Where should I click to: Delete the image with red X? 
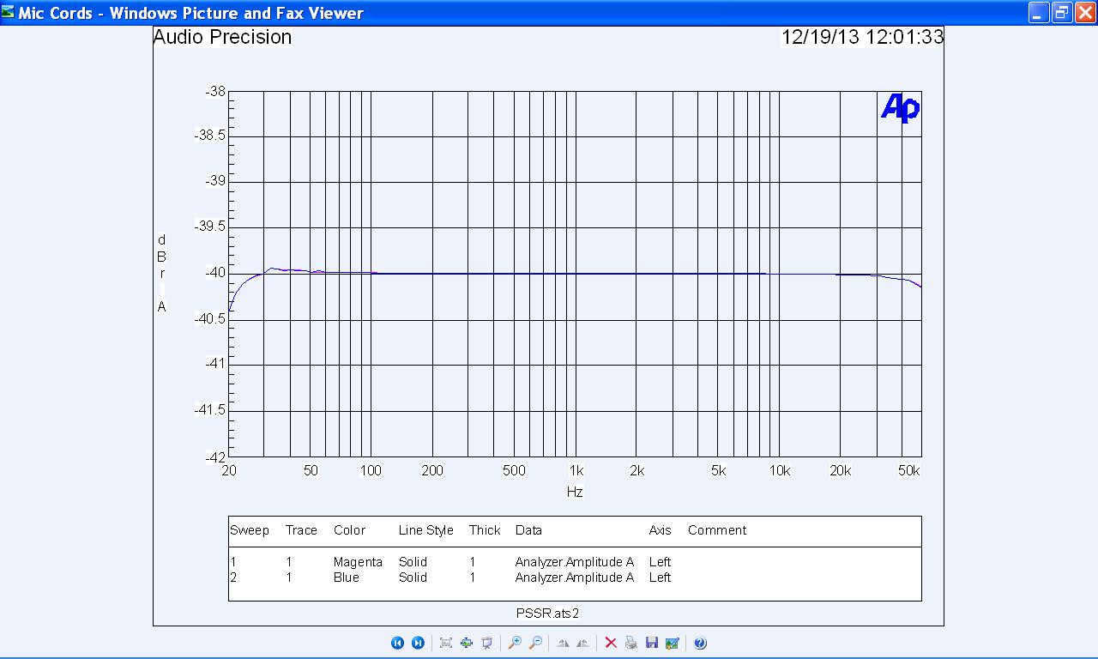coord(611,643)
